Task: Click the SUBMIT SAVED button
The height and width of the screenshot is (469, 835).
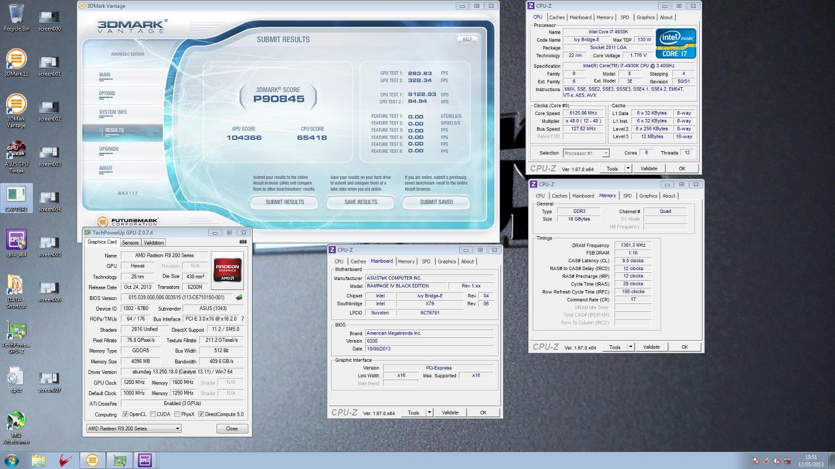Action: pos(436,202)
